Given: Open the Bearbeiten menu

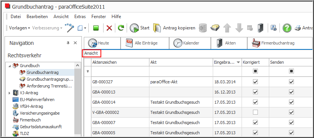Looking at the screenshot, I should (x=37, y=17).
